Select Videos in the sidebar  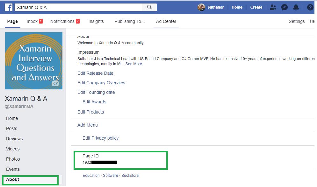(13, 149)
